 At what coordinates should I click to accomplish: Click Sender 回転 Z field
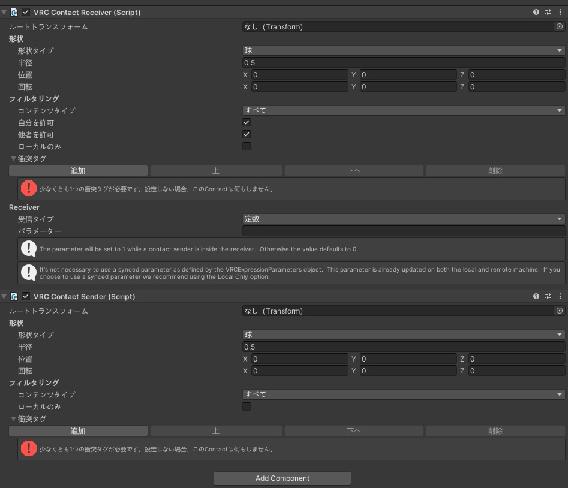(x=516, y=370)
